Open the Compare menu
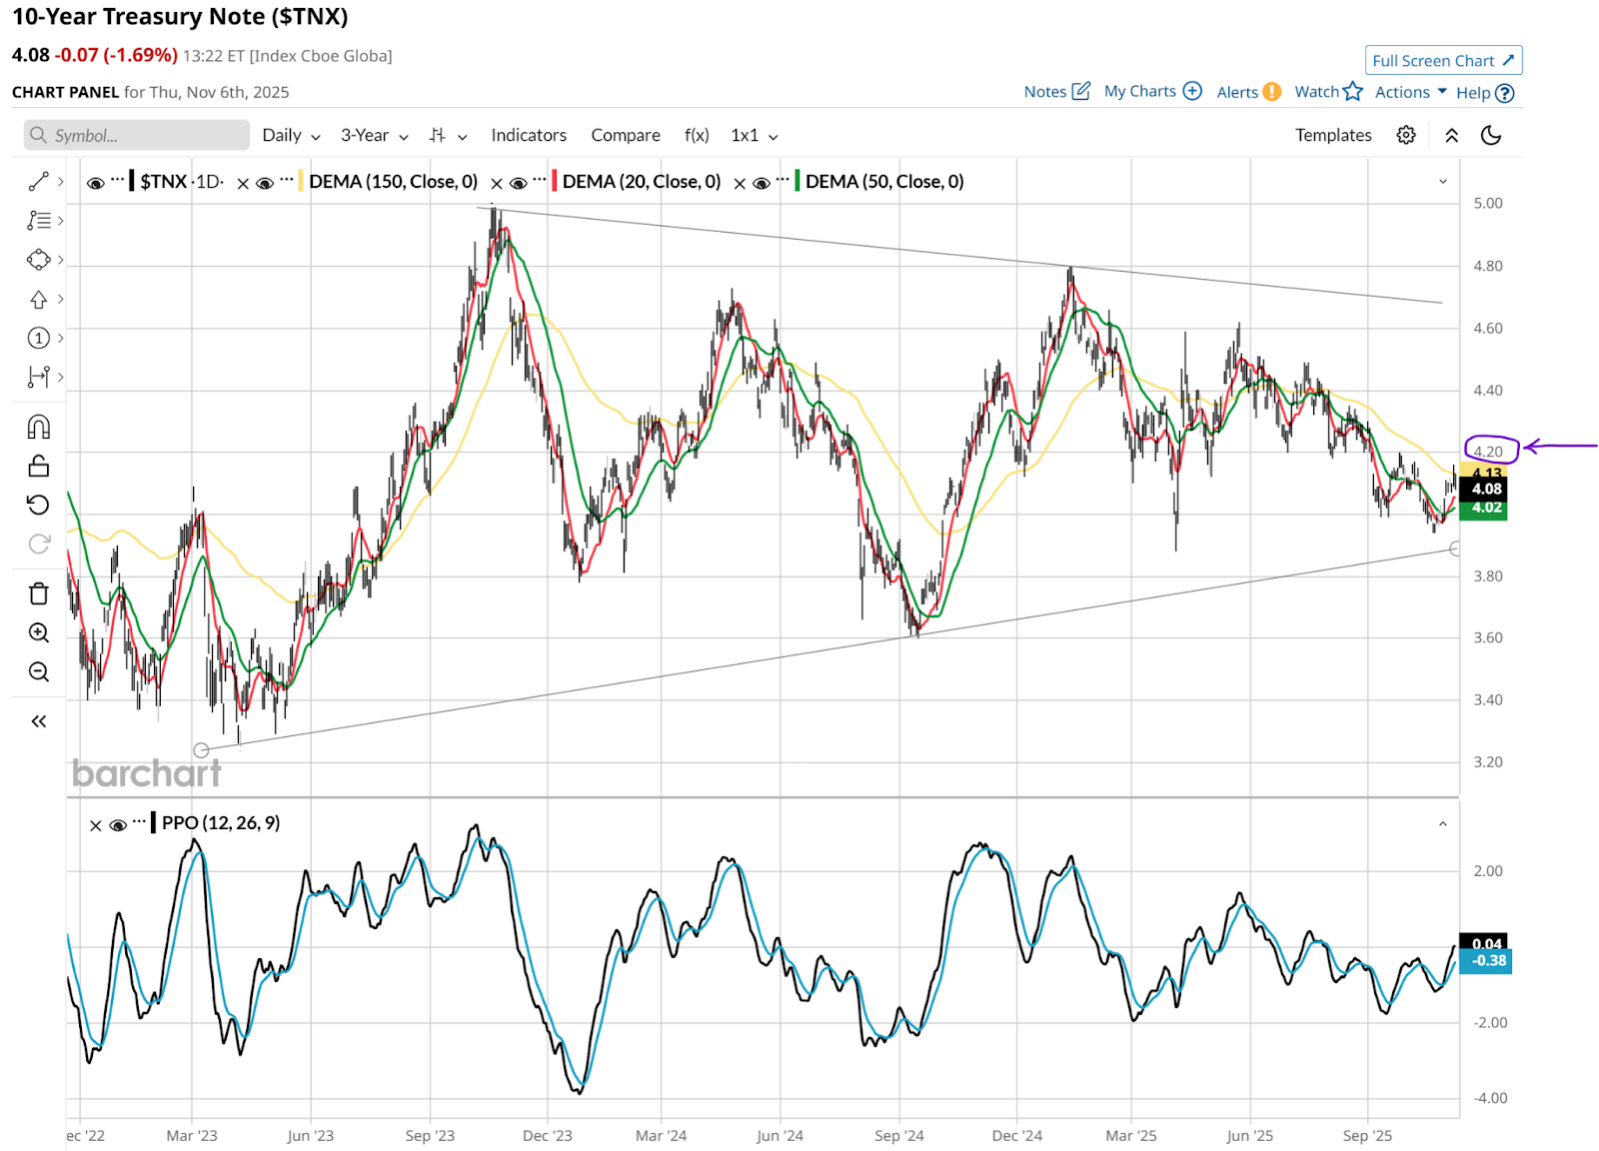The width and height of the screenshot is (1599, 1151). (625, 135)
